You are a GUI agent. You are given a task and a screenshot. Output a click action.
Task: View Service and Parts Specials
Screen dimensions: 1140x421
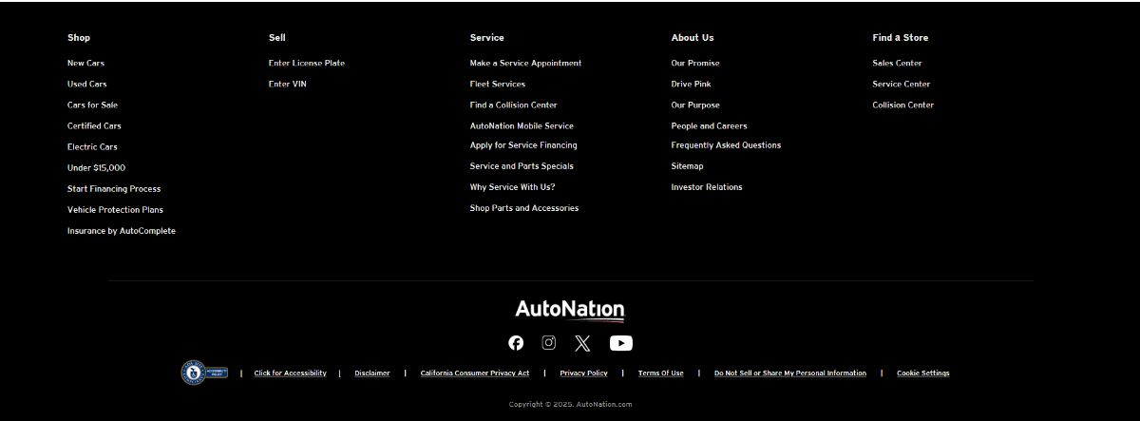click(x=522, y=166)
